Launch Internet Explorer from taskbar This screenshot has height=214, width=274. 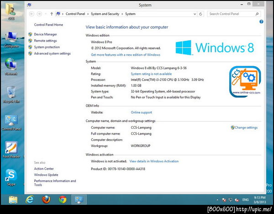click(x=30, y=199)
